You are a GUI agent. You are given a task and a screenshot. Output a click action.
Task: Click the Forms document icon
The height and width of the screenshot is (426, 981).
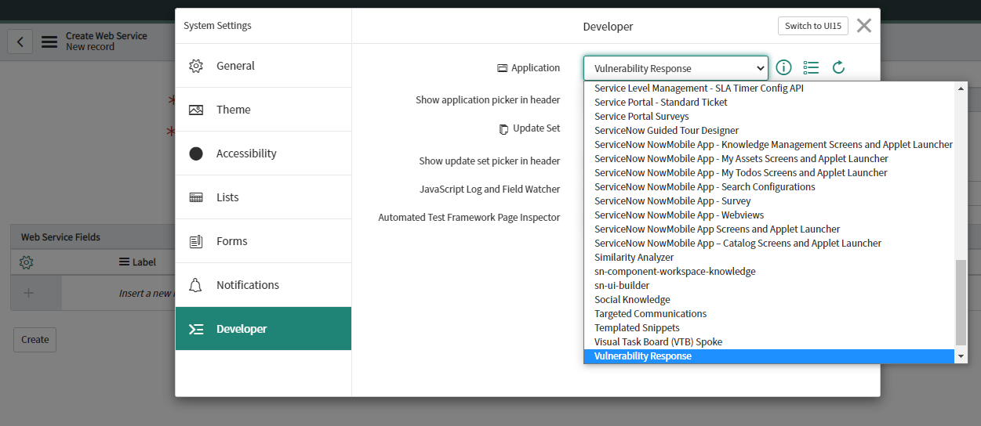tap(196, 241)
